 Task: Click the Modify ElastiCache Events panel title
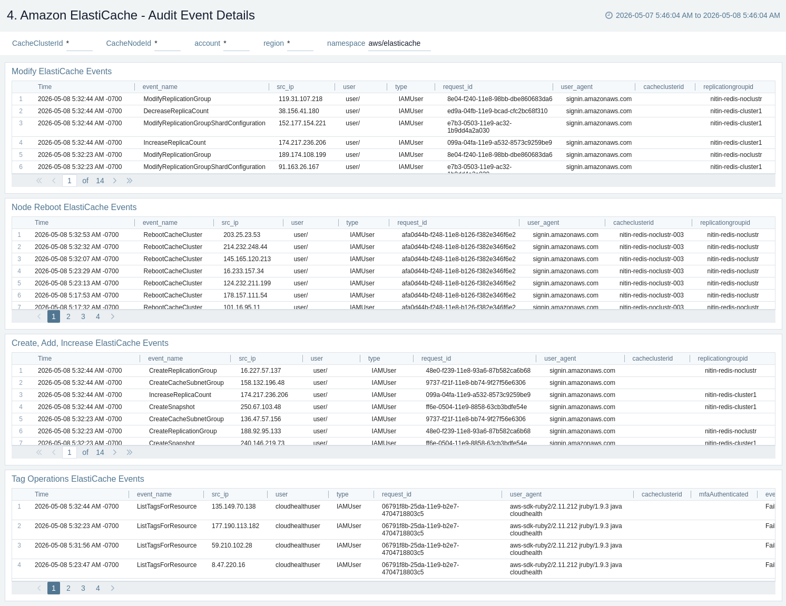62,72
